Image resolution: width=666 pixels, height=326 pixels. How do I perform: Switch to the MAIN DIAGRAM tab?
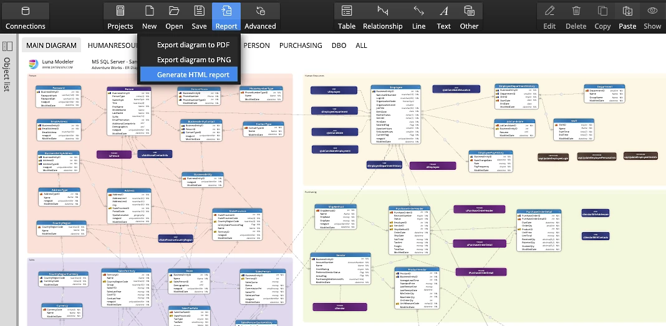click(51, 45)
